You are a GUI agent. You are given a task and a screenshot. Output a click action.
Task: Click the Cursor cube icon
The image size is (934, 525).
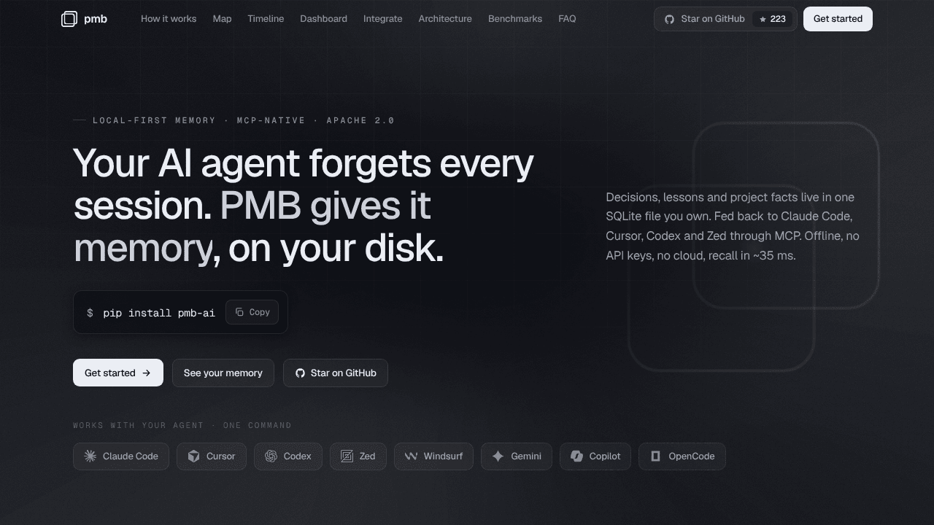click(194, 456)
